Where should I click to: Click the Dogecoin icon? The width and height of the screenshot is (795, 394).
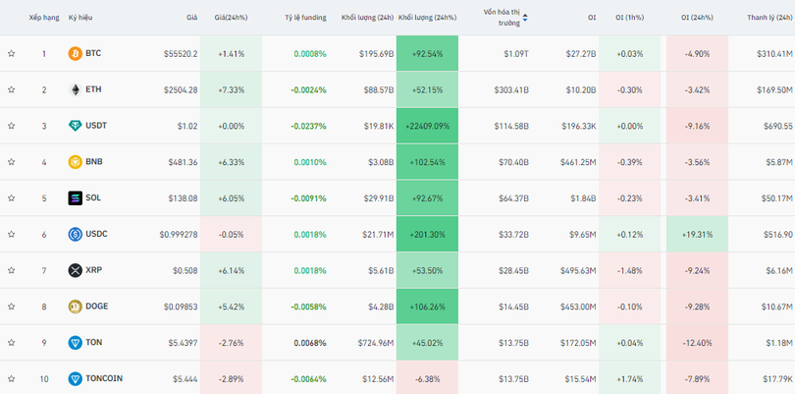[75, 307]
